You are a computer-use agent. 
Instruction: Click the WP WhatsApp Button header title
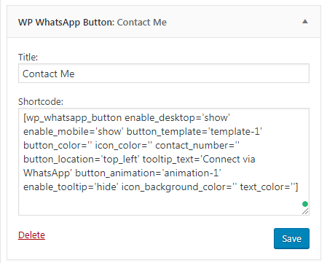point(66,23)
